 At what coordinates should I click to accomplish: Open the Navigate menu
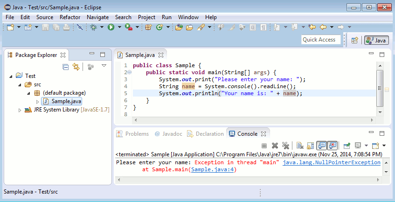click(x=98, y=17)
